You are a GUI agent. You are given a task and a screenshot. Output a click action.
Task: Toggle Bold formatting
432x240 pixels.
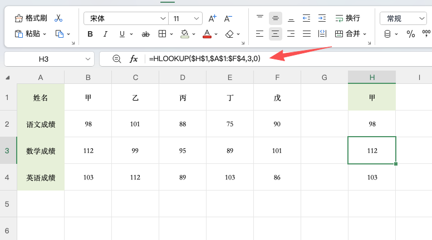pos(90,34)
